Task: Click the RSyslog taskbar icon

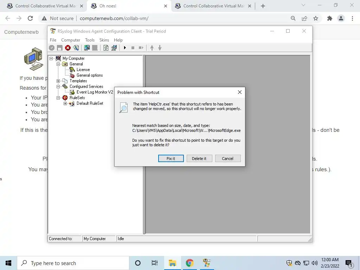Action: pos(207,263)
